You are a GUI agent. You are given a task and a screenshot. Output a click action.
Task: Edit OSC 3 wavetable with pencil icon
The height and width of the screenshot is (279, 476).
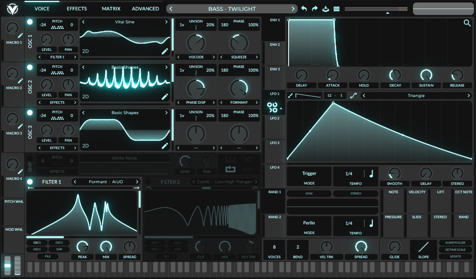point(164,146)
